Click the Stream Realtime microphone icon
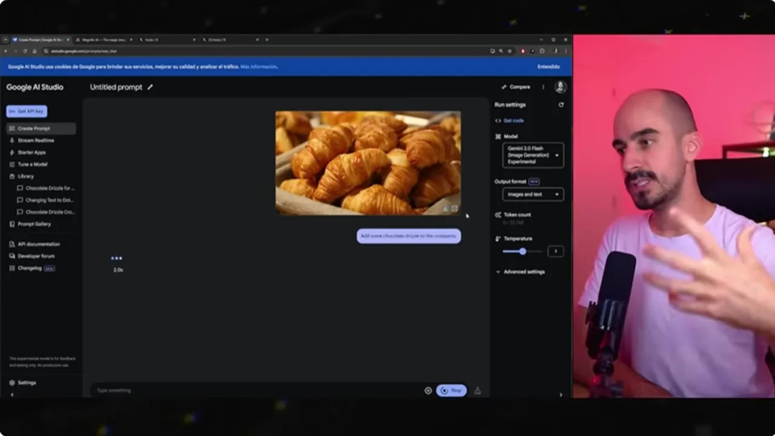 (12, 140)
